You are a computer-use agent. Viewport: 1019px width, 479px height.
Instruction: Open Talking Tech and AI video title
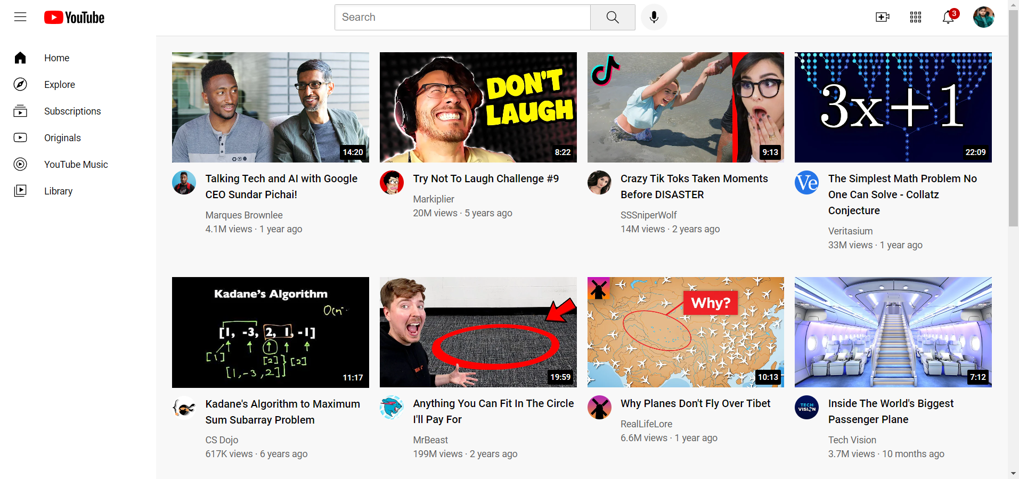pyautogui.click(x=281, y=186)
